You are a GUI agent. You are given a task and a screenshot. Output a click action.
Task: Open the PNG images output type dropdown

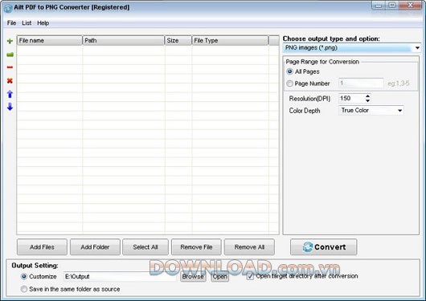pos(417,48)
